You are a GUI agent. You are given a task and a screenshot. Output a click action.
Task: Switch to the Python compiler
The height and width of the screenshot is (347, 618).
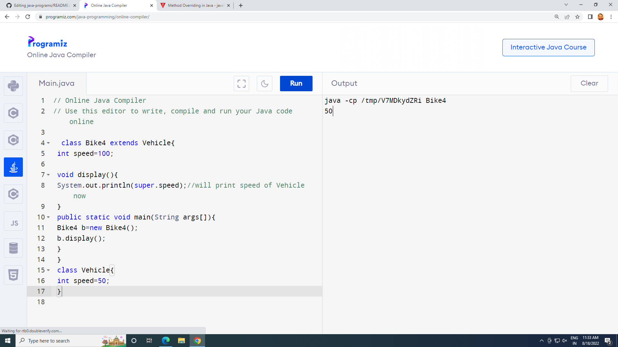(x=13, y=86)
